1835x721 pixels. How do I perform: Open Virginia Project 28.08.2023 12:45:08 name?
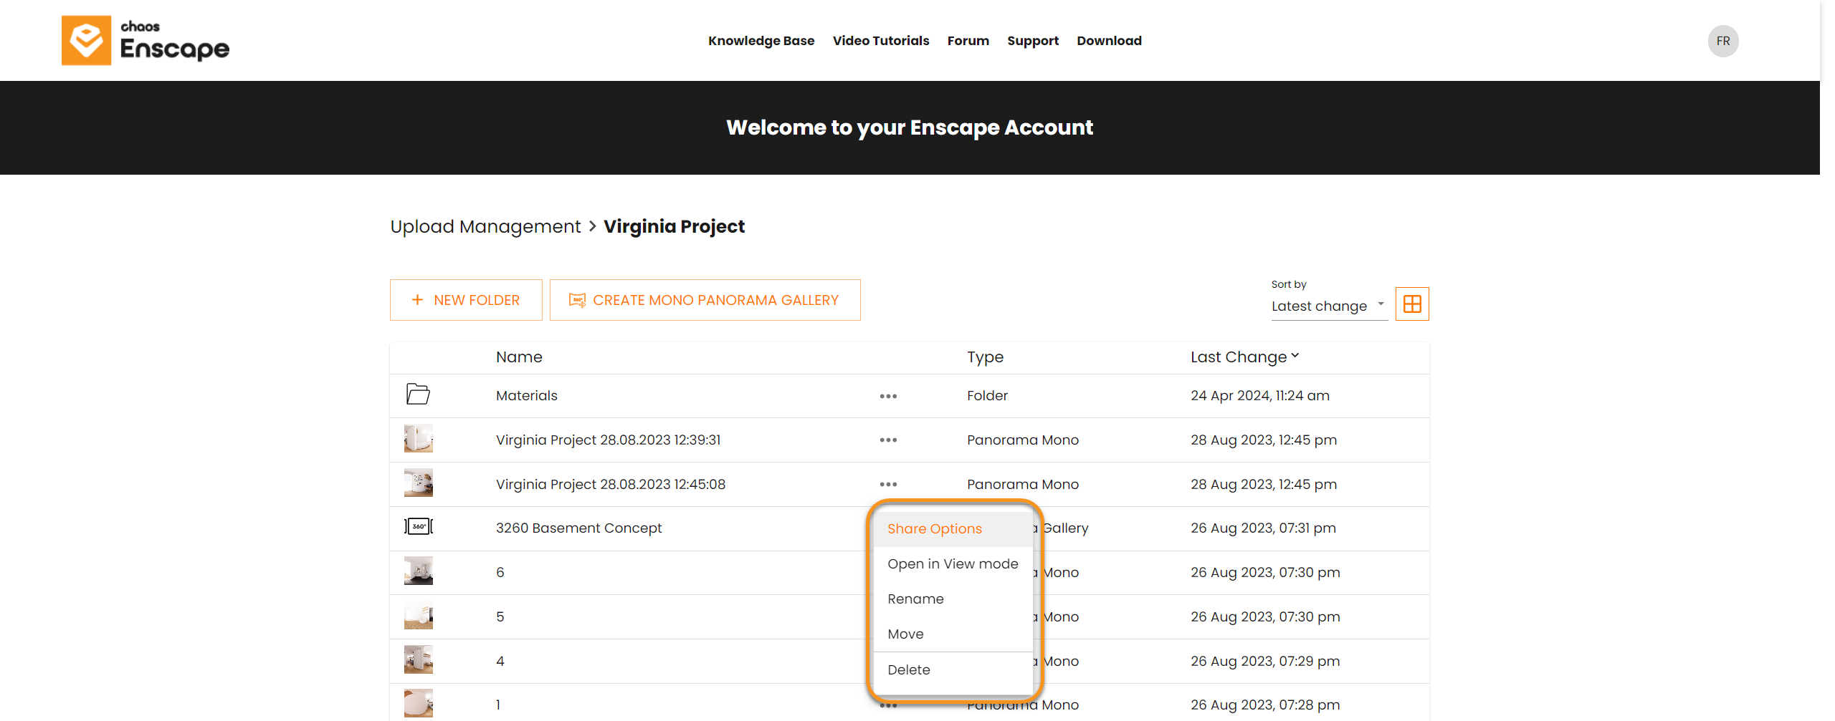[610, 485]
